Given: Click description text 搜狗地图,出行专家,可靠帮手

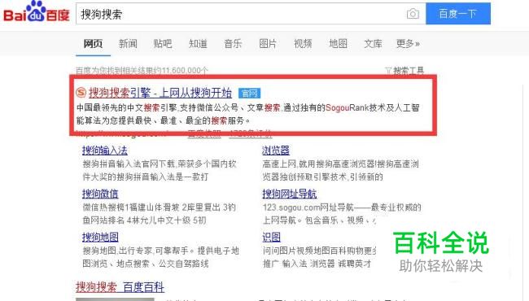Looking at the screenshot, I should (x=138, y=251).
